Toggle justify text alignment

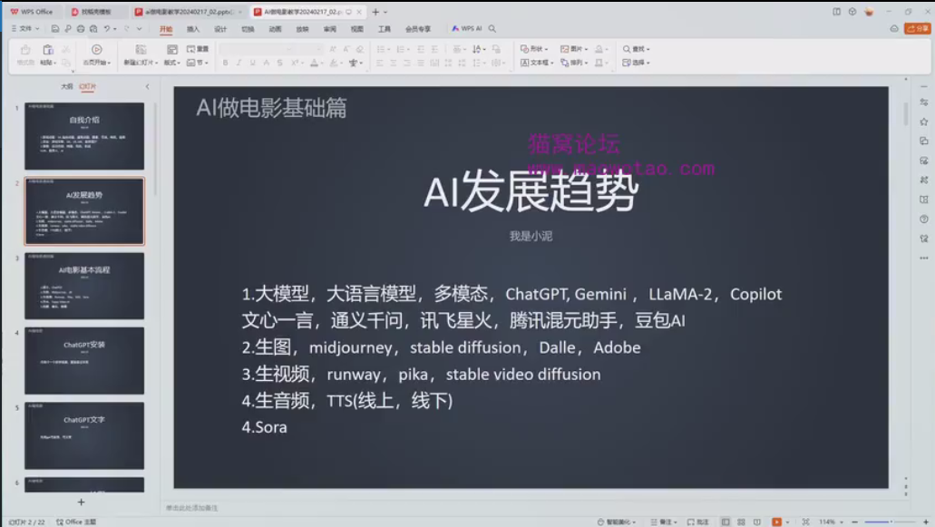pyautogui.click(x=421, y=63)
